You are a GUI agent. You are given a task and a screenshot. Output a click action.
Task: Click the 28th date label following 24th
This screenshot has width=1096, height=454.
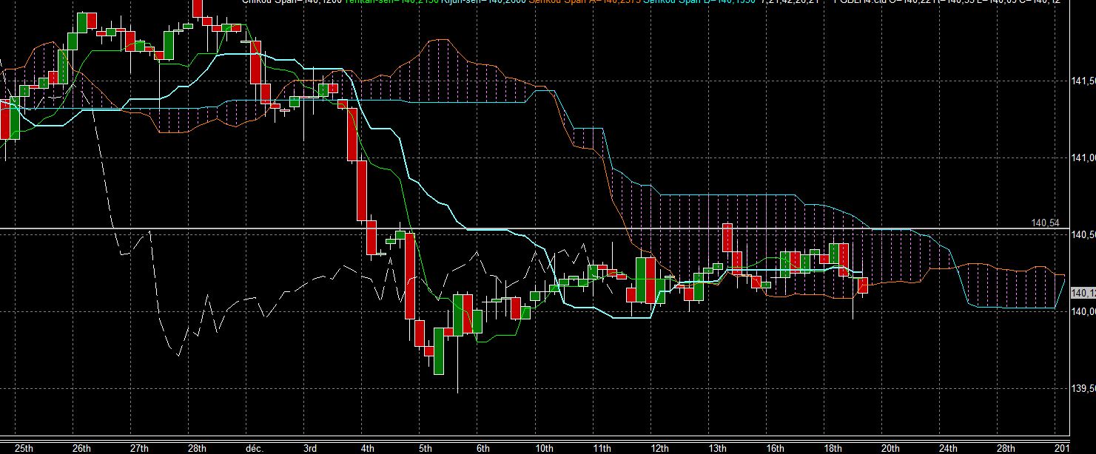[1006, 448]
